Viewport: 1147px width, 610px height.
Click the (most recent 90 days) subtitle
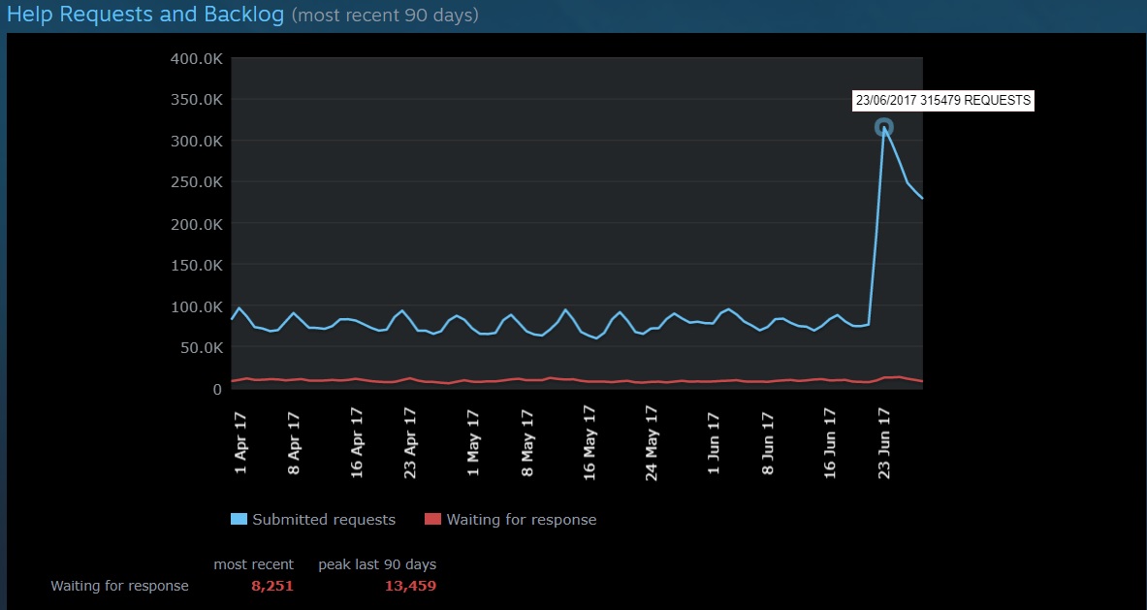pyautogui.click(x=385, y=16)
